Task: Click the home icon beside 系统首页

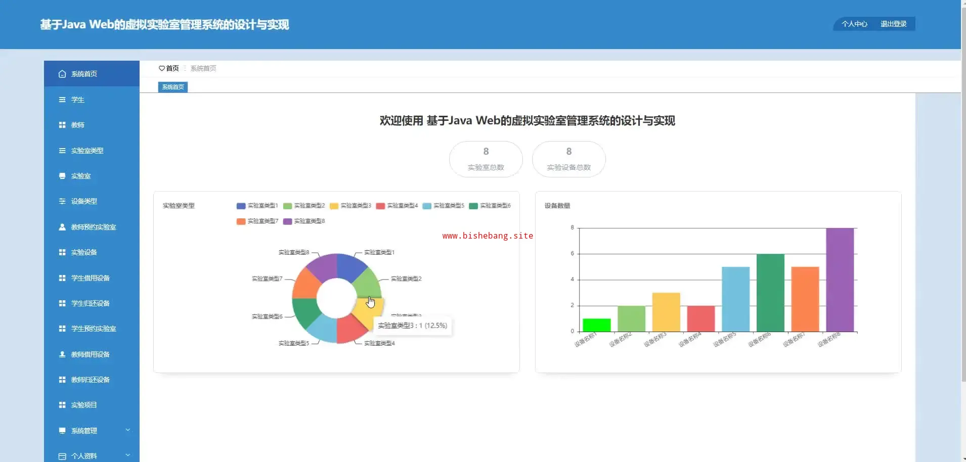Action: click(62, 74)
